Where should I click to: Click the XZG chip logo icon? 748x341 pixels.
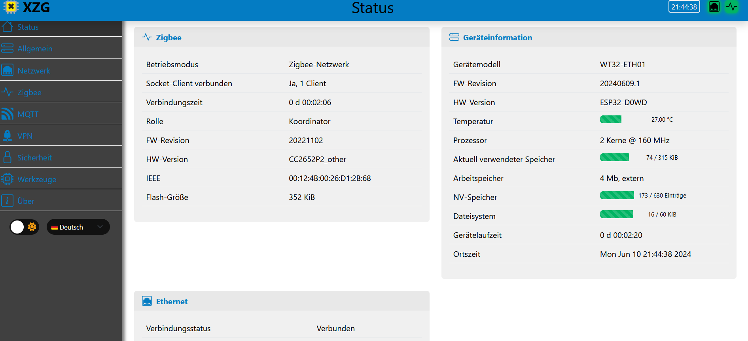[x=11, y=7]
